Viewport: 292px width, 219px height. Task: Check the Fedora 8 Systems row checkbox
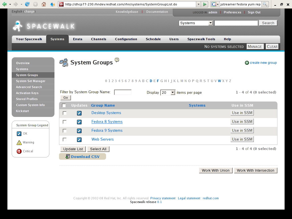(65, 122)
